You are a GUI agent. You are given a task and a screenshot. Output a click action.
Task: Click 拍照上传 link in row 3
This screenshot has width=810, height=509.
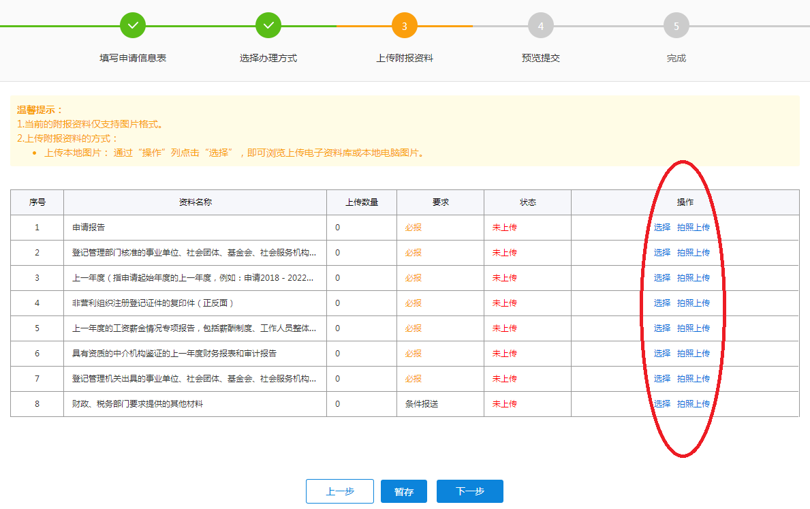[694, 278]
